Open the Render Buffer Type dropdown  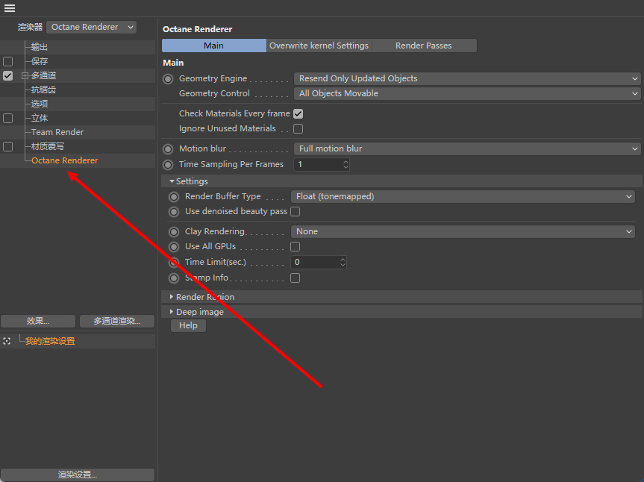tap(463, 197)
